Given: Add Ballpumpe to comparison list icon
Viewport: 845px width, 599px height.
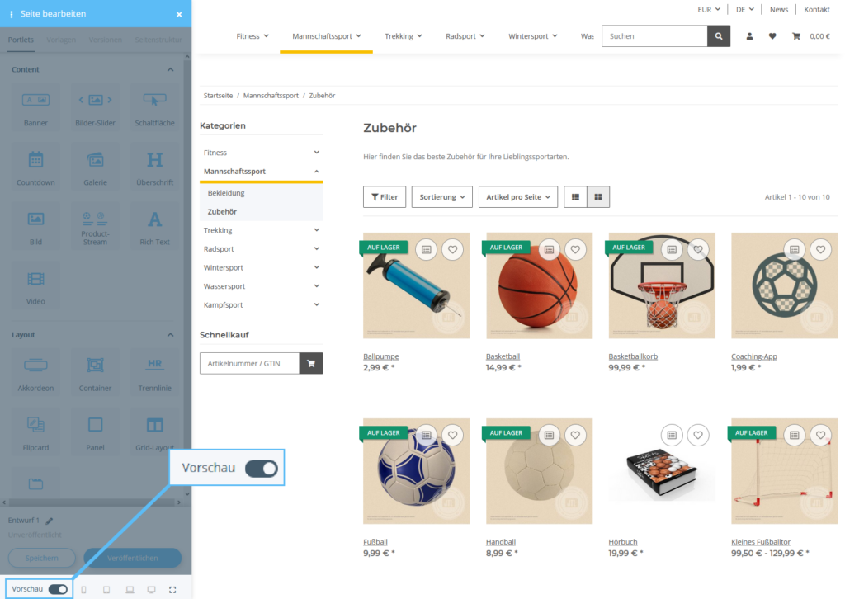Looking at the screenshot, I should [426, 249].
